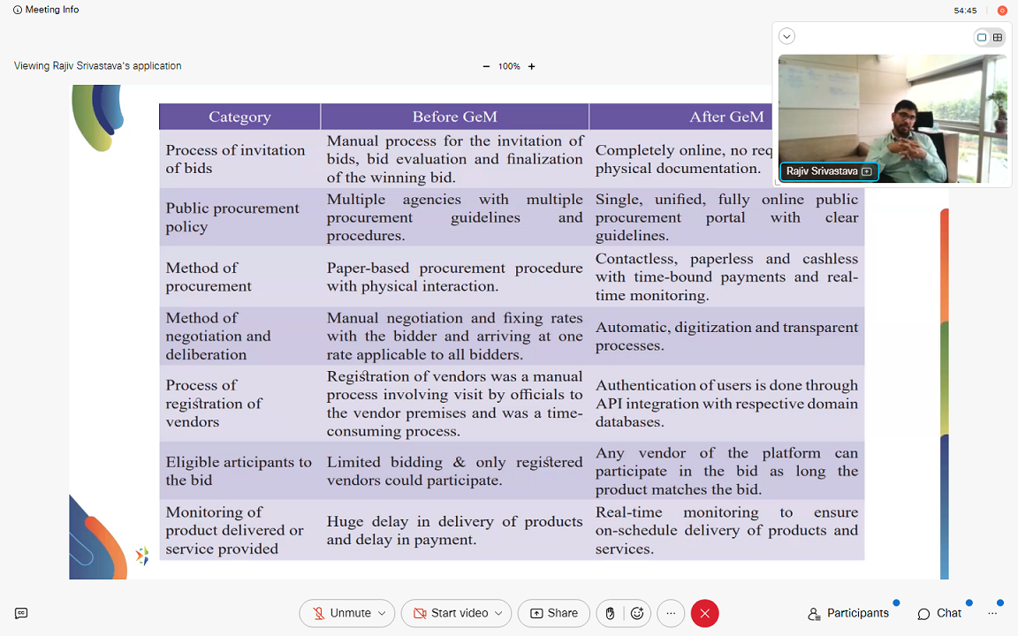Screen dimensions: 1018x636
Task: Zoom in the shared content view
Action: [532, 66]
